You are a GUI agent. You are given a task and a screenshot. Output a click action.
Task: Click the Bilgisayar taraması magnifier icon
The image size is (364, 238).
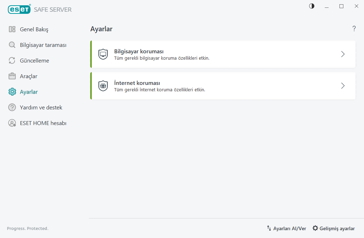point(12,45)
